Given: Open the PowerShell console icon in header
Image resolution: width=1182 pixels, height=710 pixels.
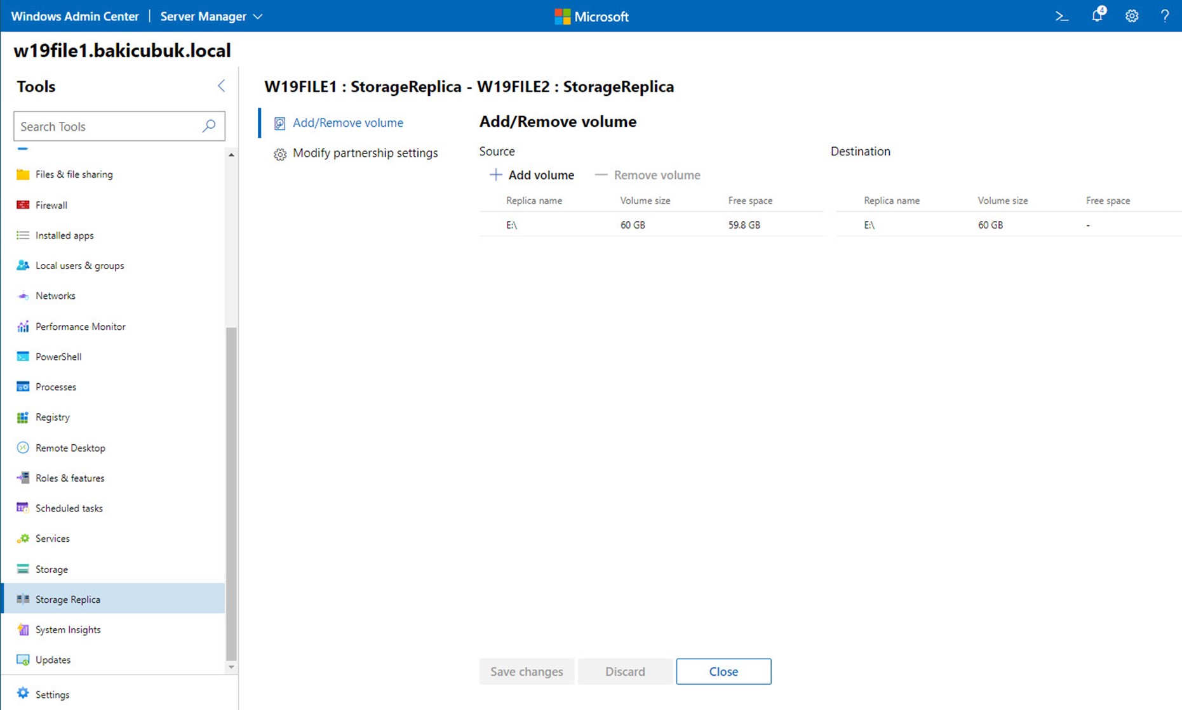Looking at the screenshot, I should pos(1062,16).
